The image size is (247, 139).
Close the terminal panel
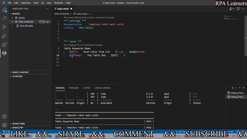tap(244, 88)
